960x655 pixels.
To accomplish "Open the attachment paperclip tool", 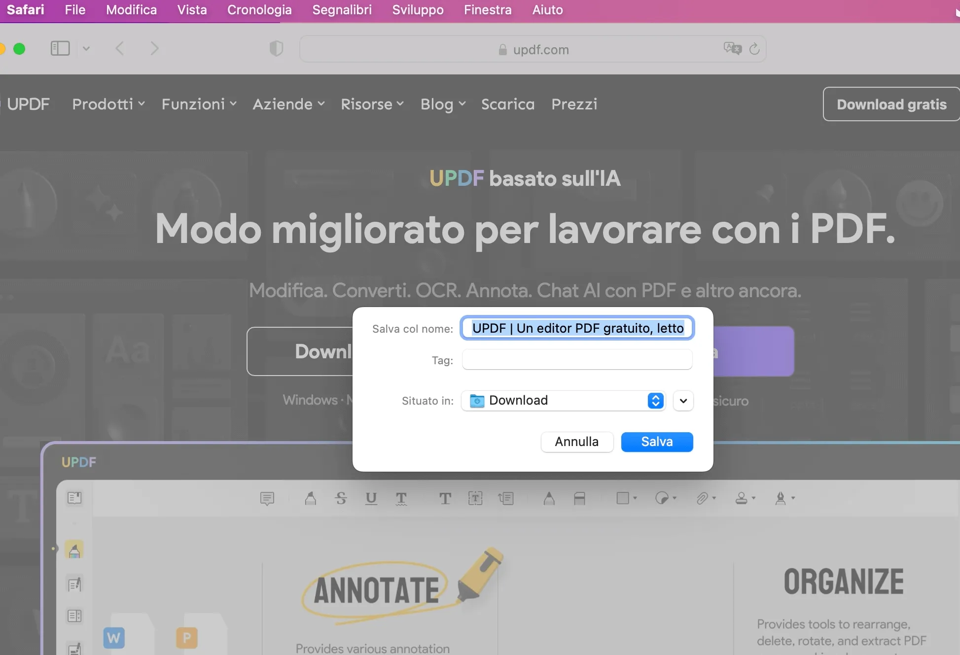I will tap(706, 498).
